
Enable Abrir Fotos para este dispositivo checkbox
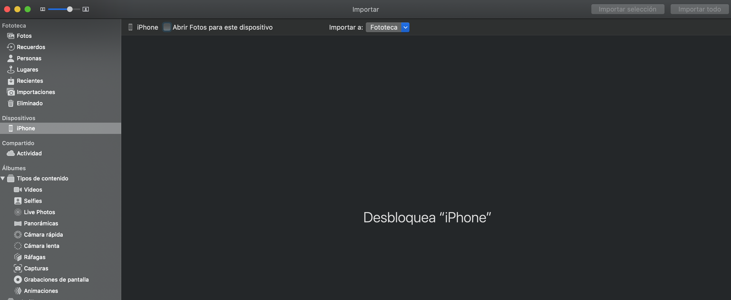[167, 27]
